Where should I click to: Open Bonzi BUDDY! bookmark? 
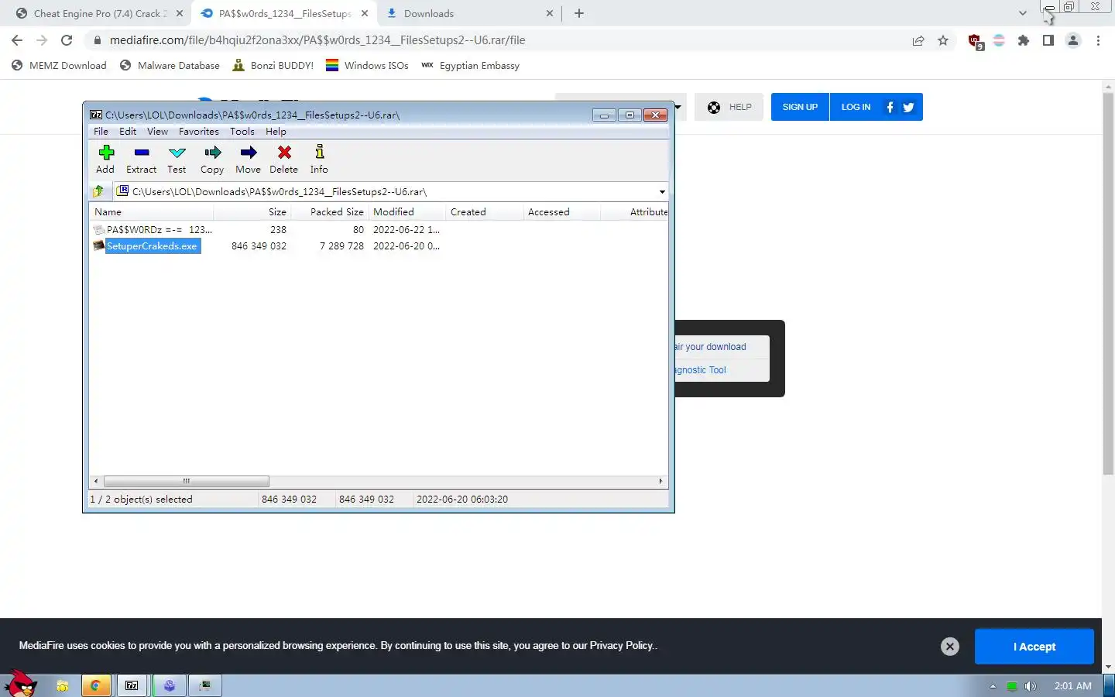pyautogui.click(x=273, y=66)
